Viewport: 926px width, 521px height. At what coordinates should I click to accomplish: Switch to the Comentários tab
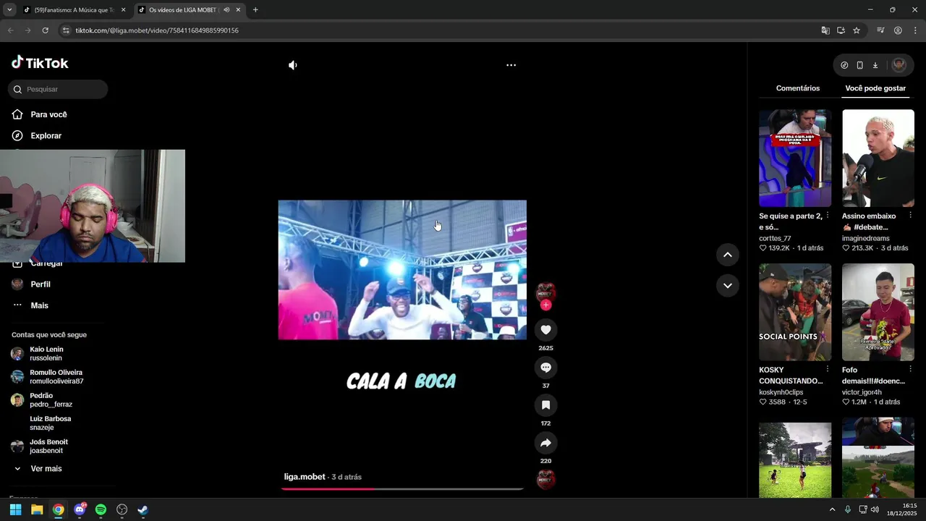(x=798, y=88)
